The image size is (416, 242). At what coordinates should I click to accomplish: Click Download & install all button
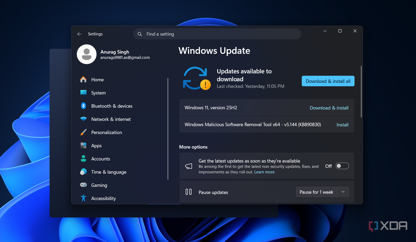328,81
